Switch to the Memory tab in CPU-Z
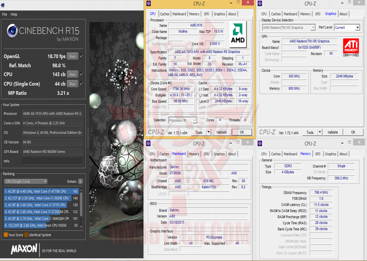367x261 pixels. point(194,14)
